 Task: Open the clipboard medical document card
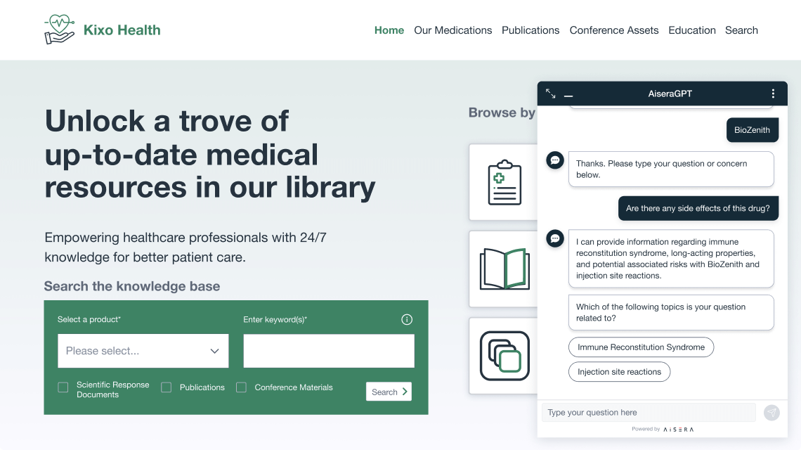504,182
